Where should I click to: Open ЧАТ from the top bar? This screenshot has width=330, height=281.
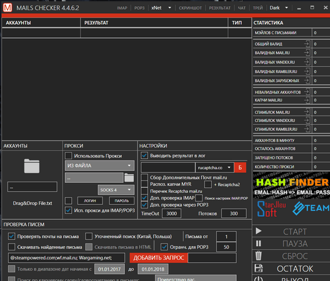(242, 8)
